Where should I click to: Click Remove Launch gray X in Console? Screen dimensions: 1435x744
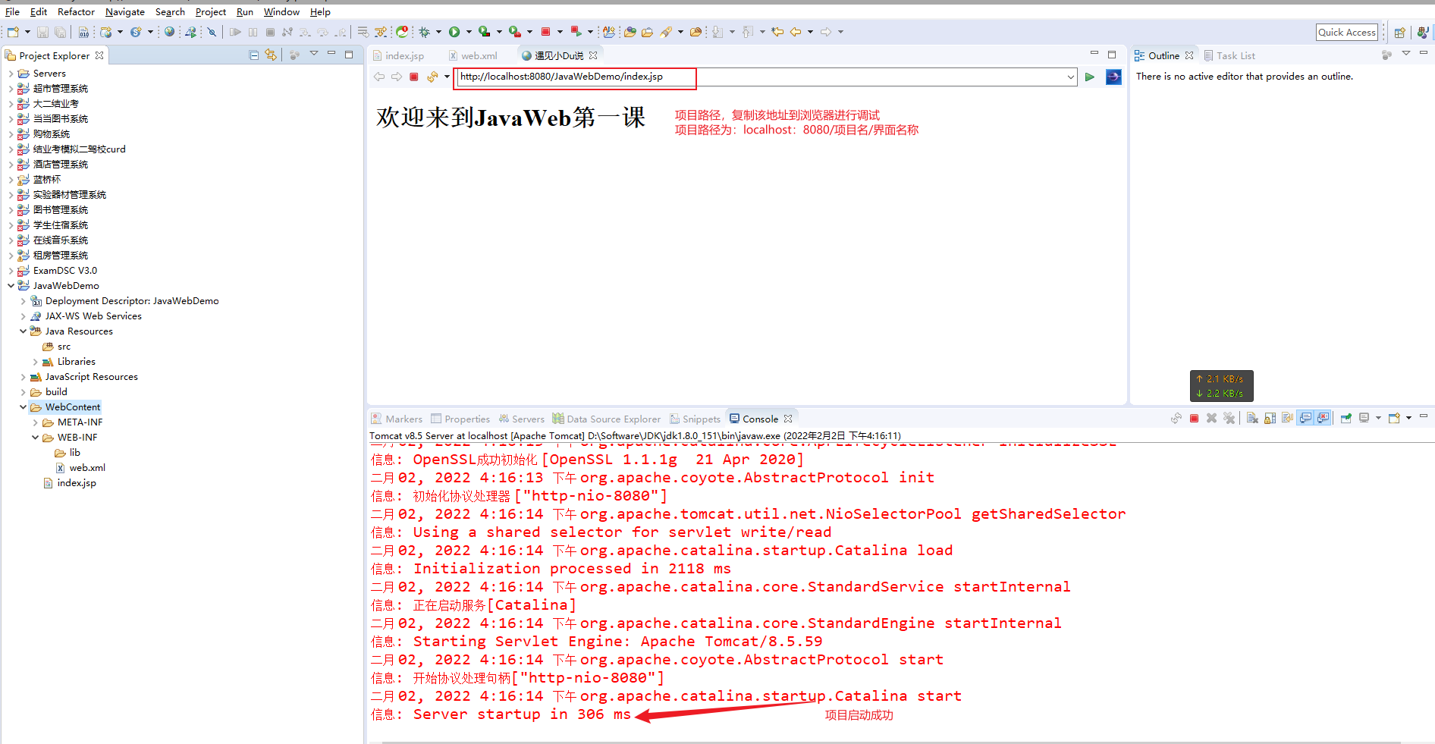pyautogui.click(x=1211, y=418)
